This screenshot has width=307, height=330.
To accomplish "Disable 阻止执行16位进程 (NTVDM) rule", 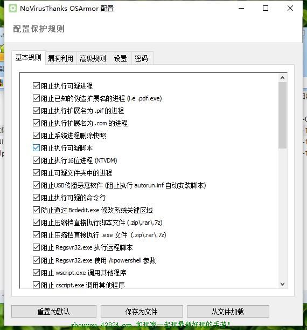I will pyautogui.click(x=36, y=160).
